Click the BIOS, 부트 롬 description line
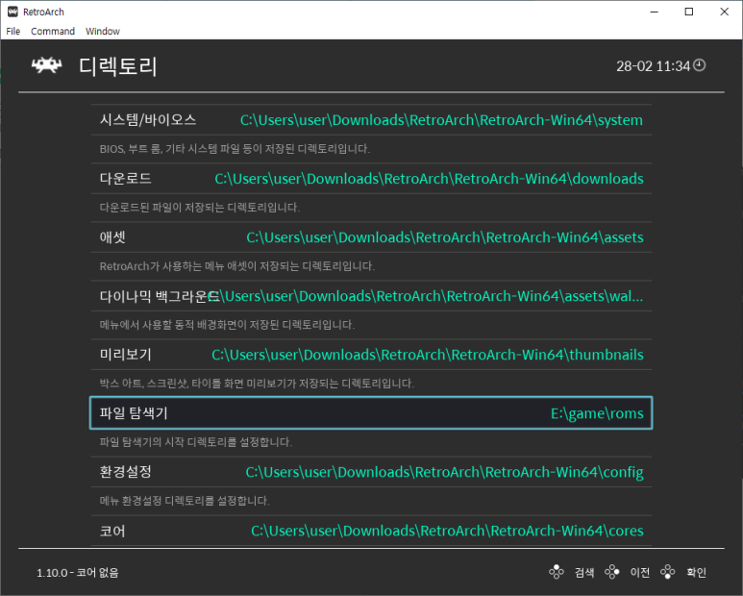Image resolution: width=743 pixels, height=596 pixels. click(235, 149)
